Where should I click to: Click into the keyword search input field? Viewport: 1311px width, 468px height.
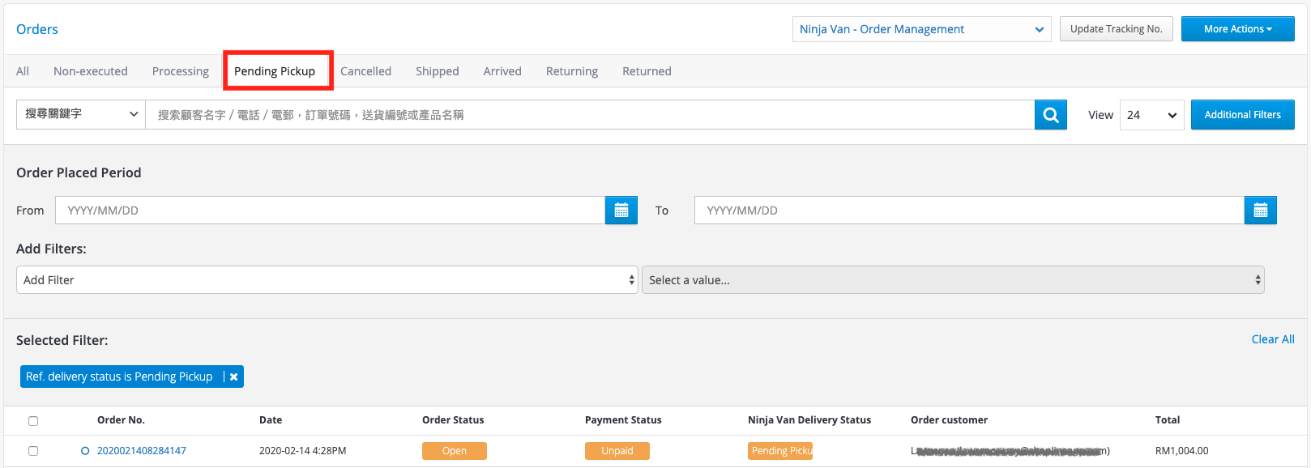[590, 115]
